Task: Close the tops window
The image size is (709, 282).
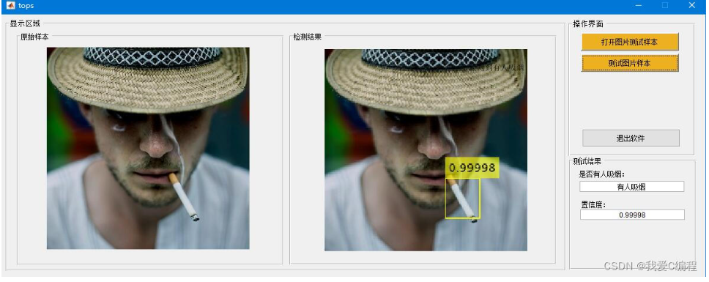Action: [692, 5]
